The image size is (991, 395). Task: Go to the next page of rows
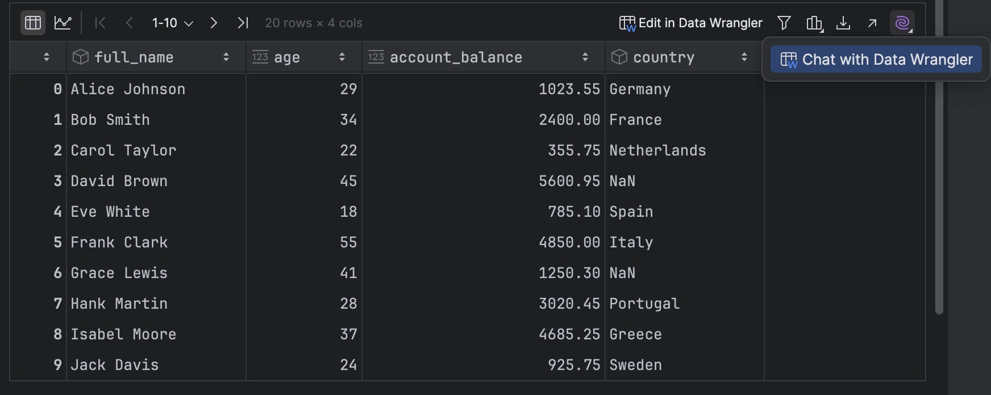click(x=214, y=23)
